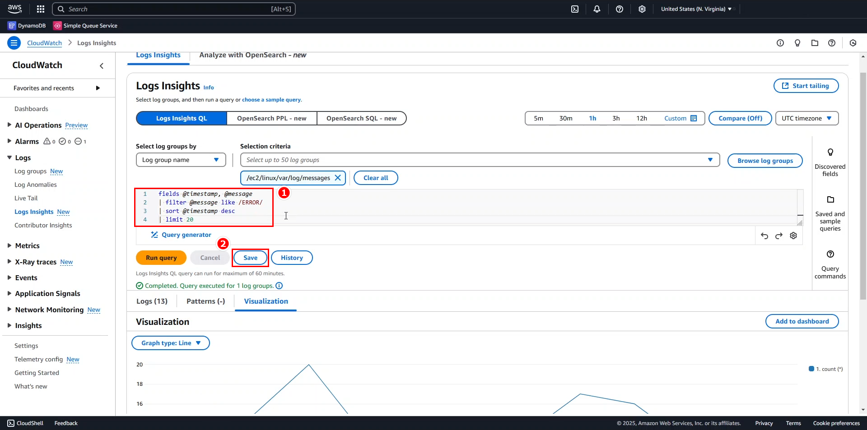Enable Compare mode
Viewport: 867px width, 430px height.
[740, 118]
